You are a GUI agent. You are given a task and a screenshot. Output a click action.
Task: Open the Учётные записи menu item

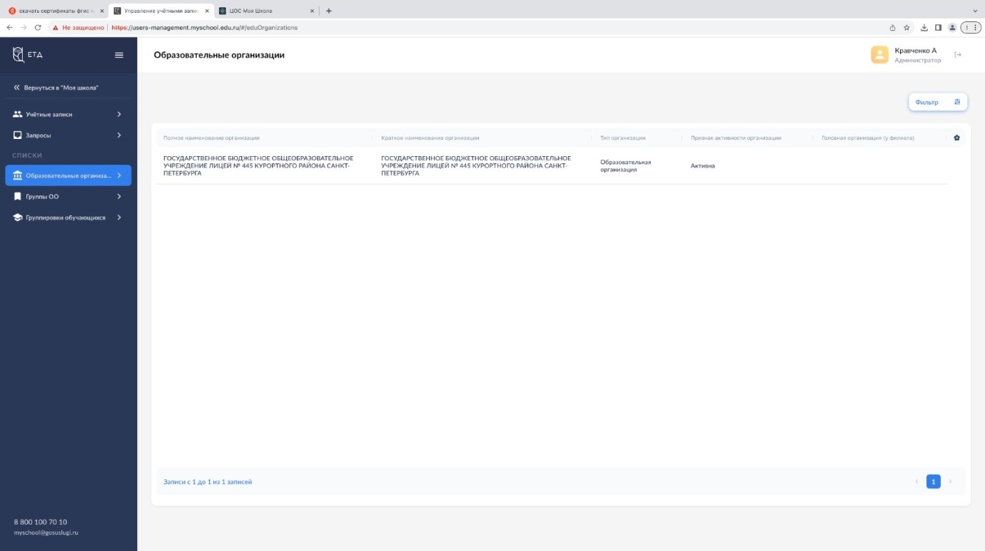pos(69,114)
